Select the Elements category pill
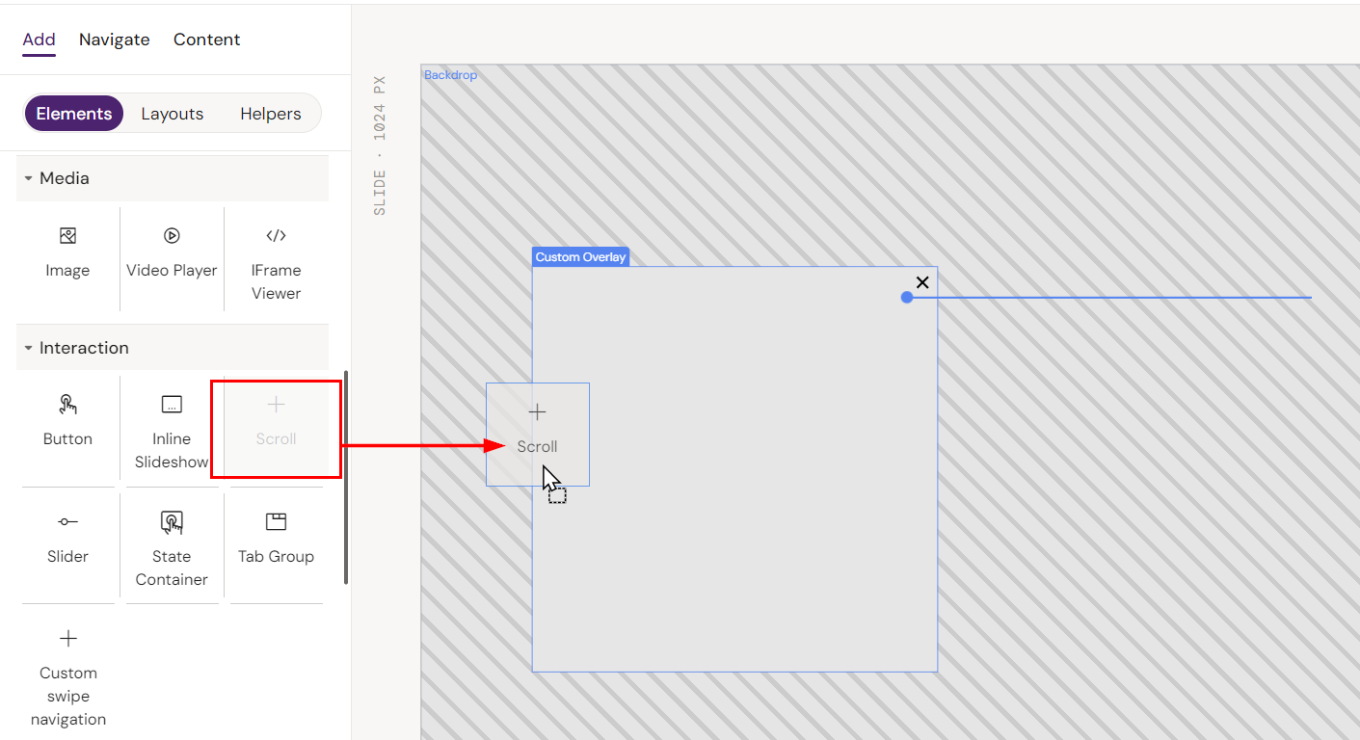Viewport: 1360px width, 740px height. (74, 114)
